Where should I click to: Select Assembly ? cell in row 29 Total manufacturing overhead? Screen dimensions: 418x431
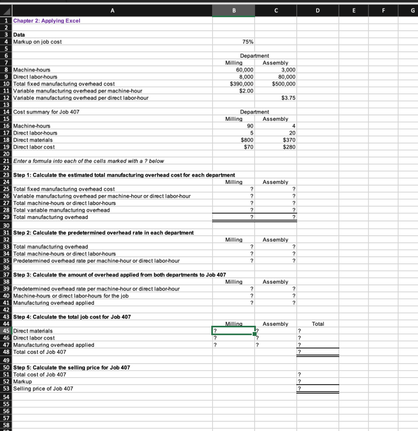pyautogui.click(x=276, y=217)
